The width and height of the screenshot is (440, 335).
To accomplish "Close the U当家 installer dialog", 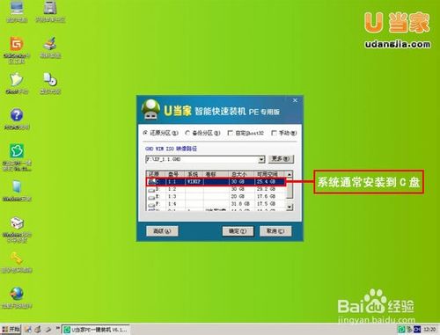I will point(295,100).
